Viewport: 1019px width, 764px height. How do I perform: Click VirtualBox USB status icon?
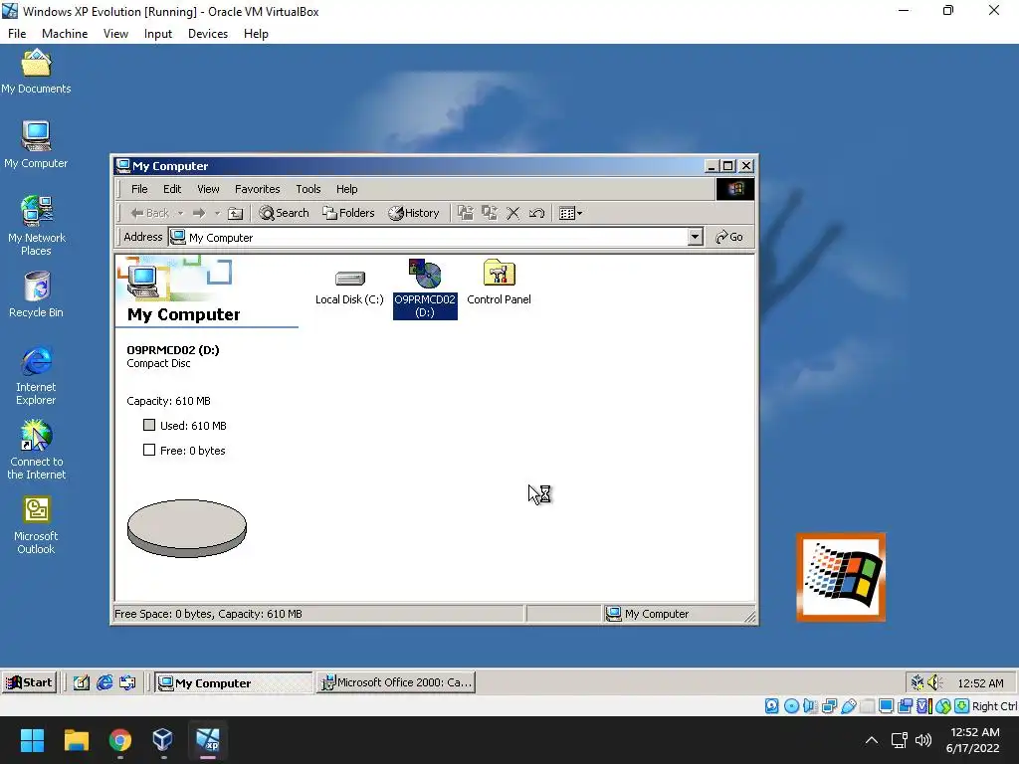click(848, 706)
